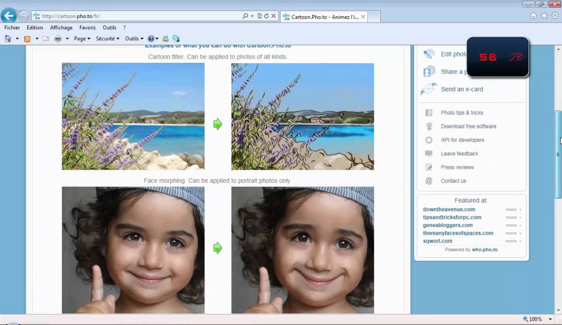Open the Page dropdown menu
Viewport: 562px width, 325px height.
(82, 39)
